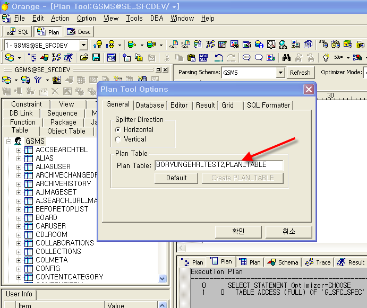367x308 pixels.
Task: Click the GSMS user icon in tree
Action: 18,141
